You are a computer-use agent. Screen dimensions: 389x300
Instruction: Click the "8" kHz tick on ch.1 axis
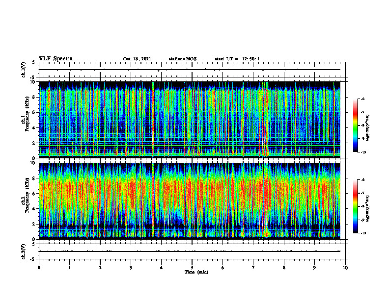(34, 97)
